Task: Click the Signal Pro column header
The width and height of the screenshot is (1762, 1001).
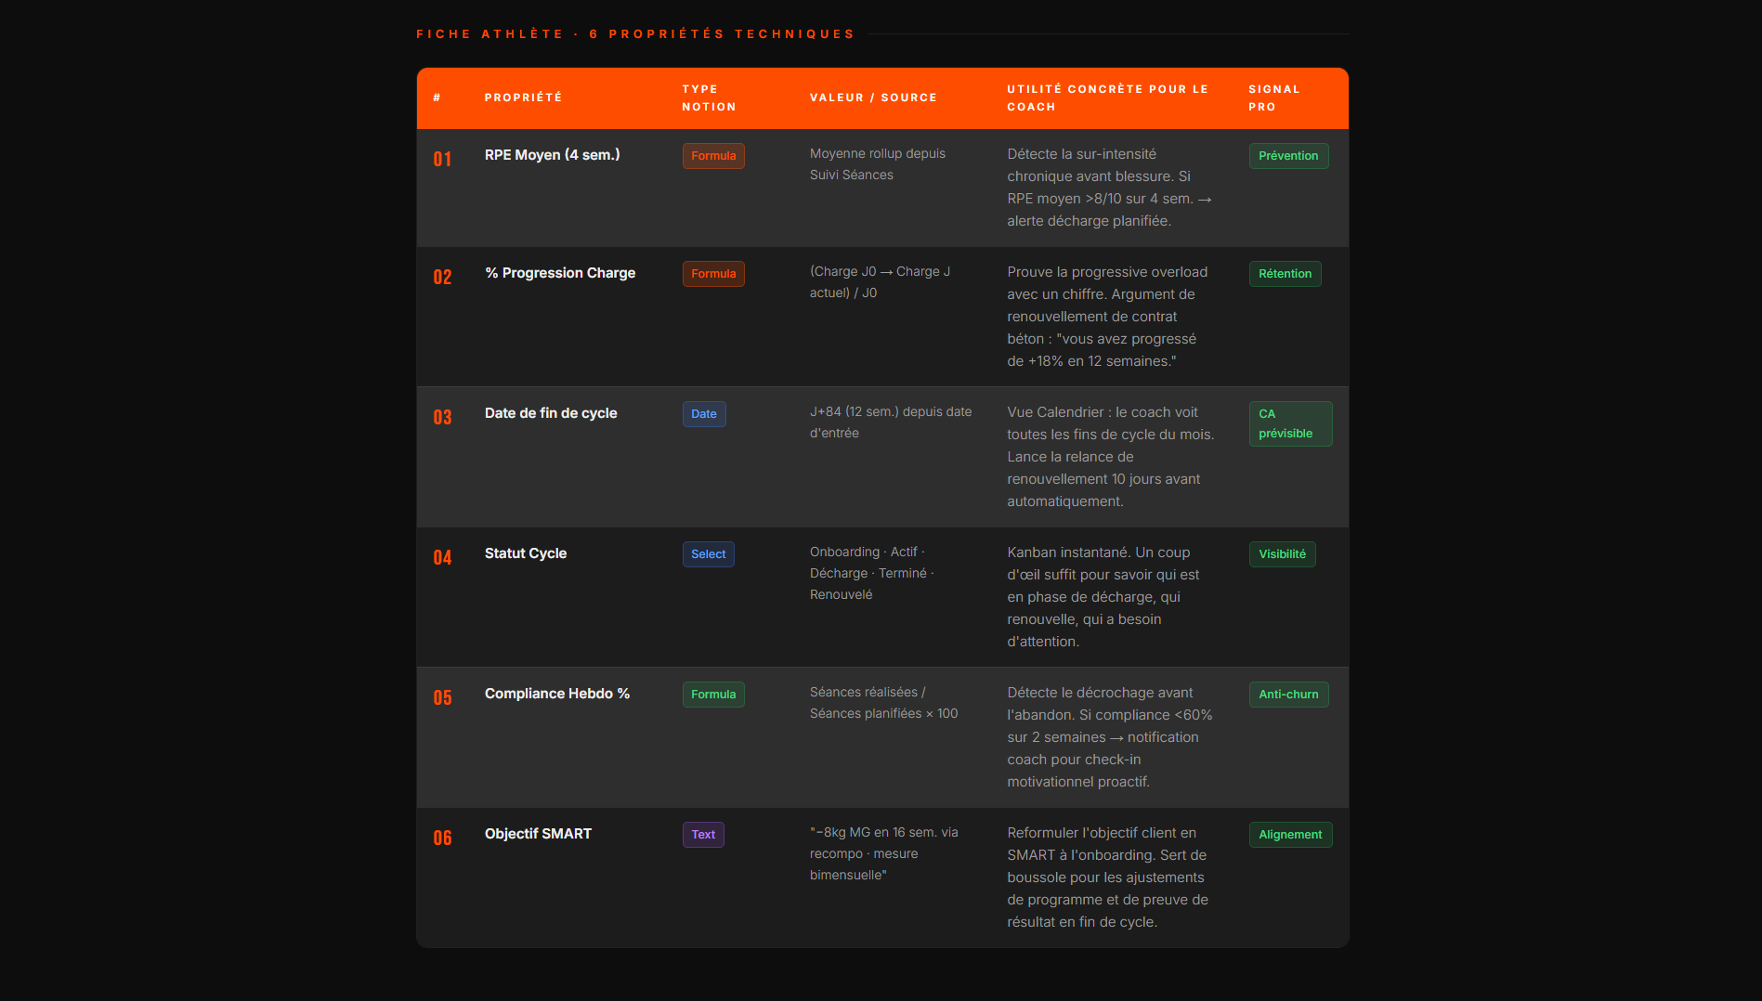Action: [1273, 97]
